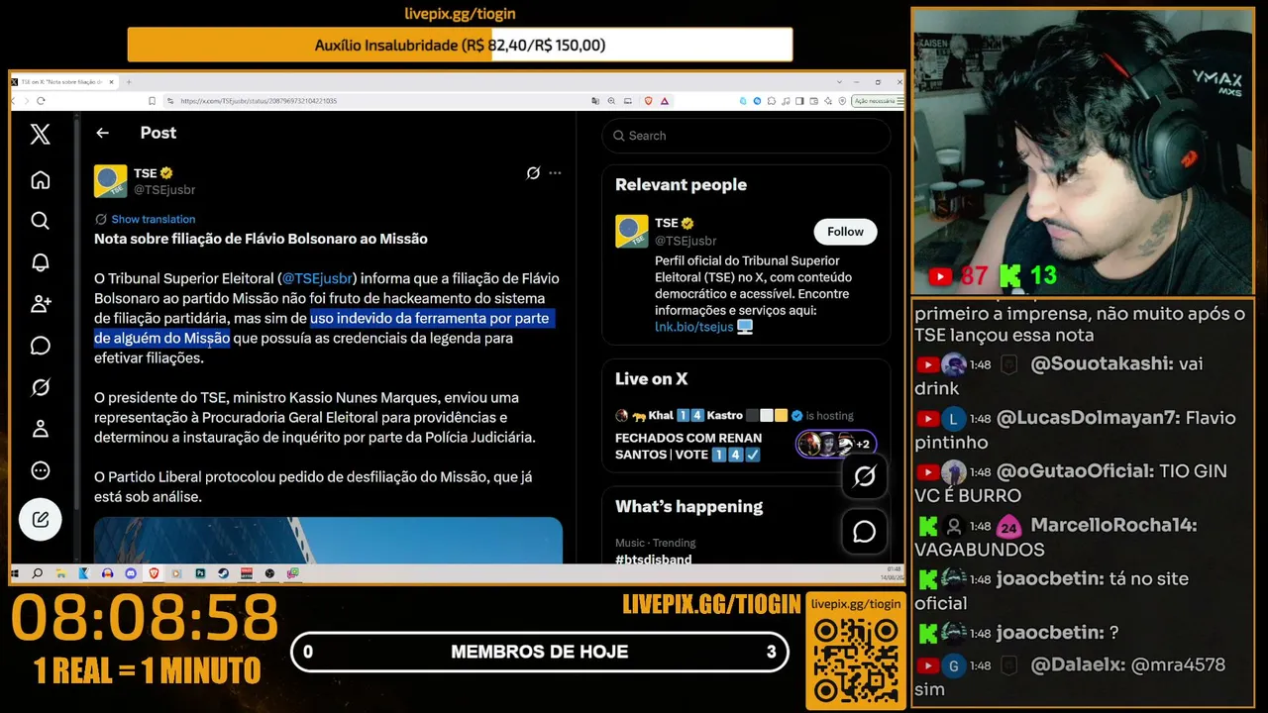Click the livepix.gg/tiogin text at top
The height and width of the screenshot is (713, 1268).
(x=460, y=14)
